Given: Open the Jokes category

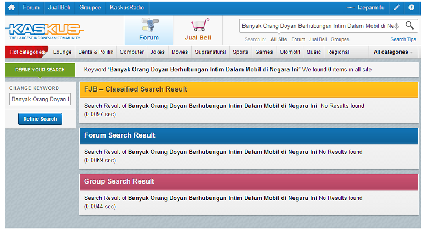Looking at the screenshot, I should pos(158,52).
